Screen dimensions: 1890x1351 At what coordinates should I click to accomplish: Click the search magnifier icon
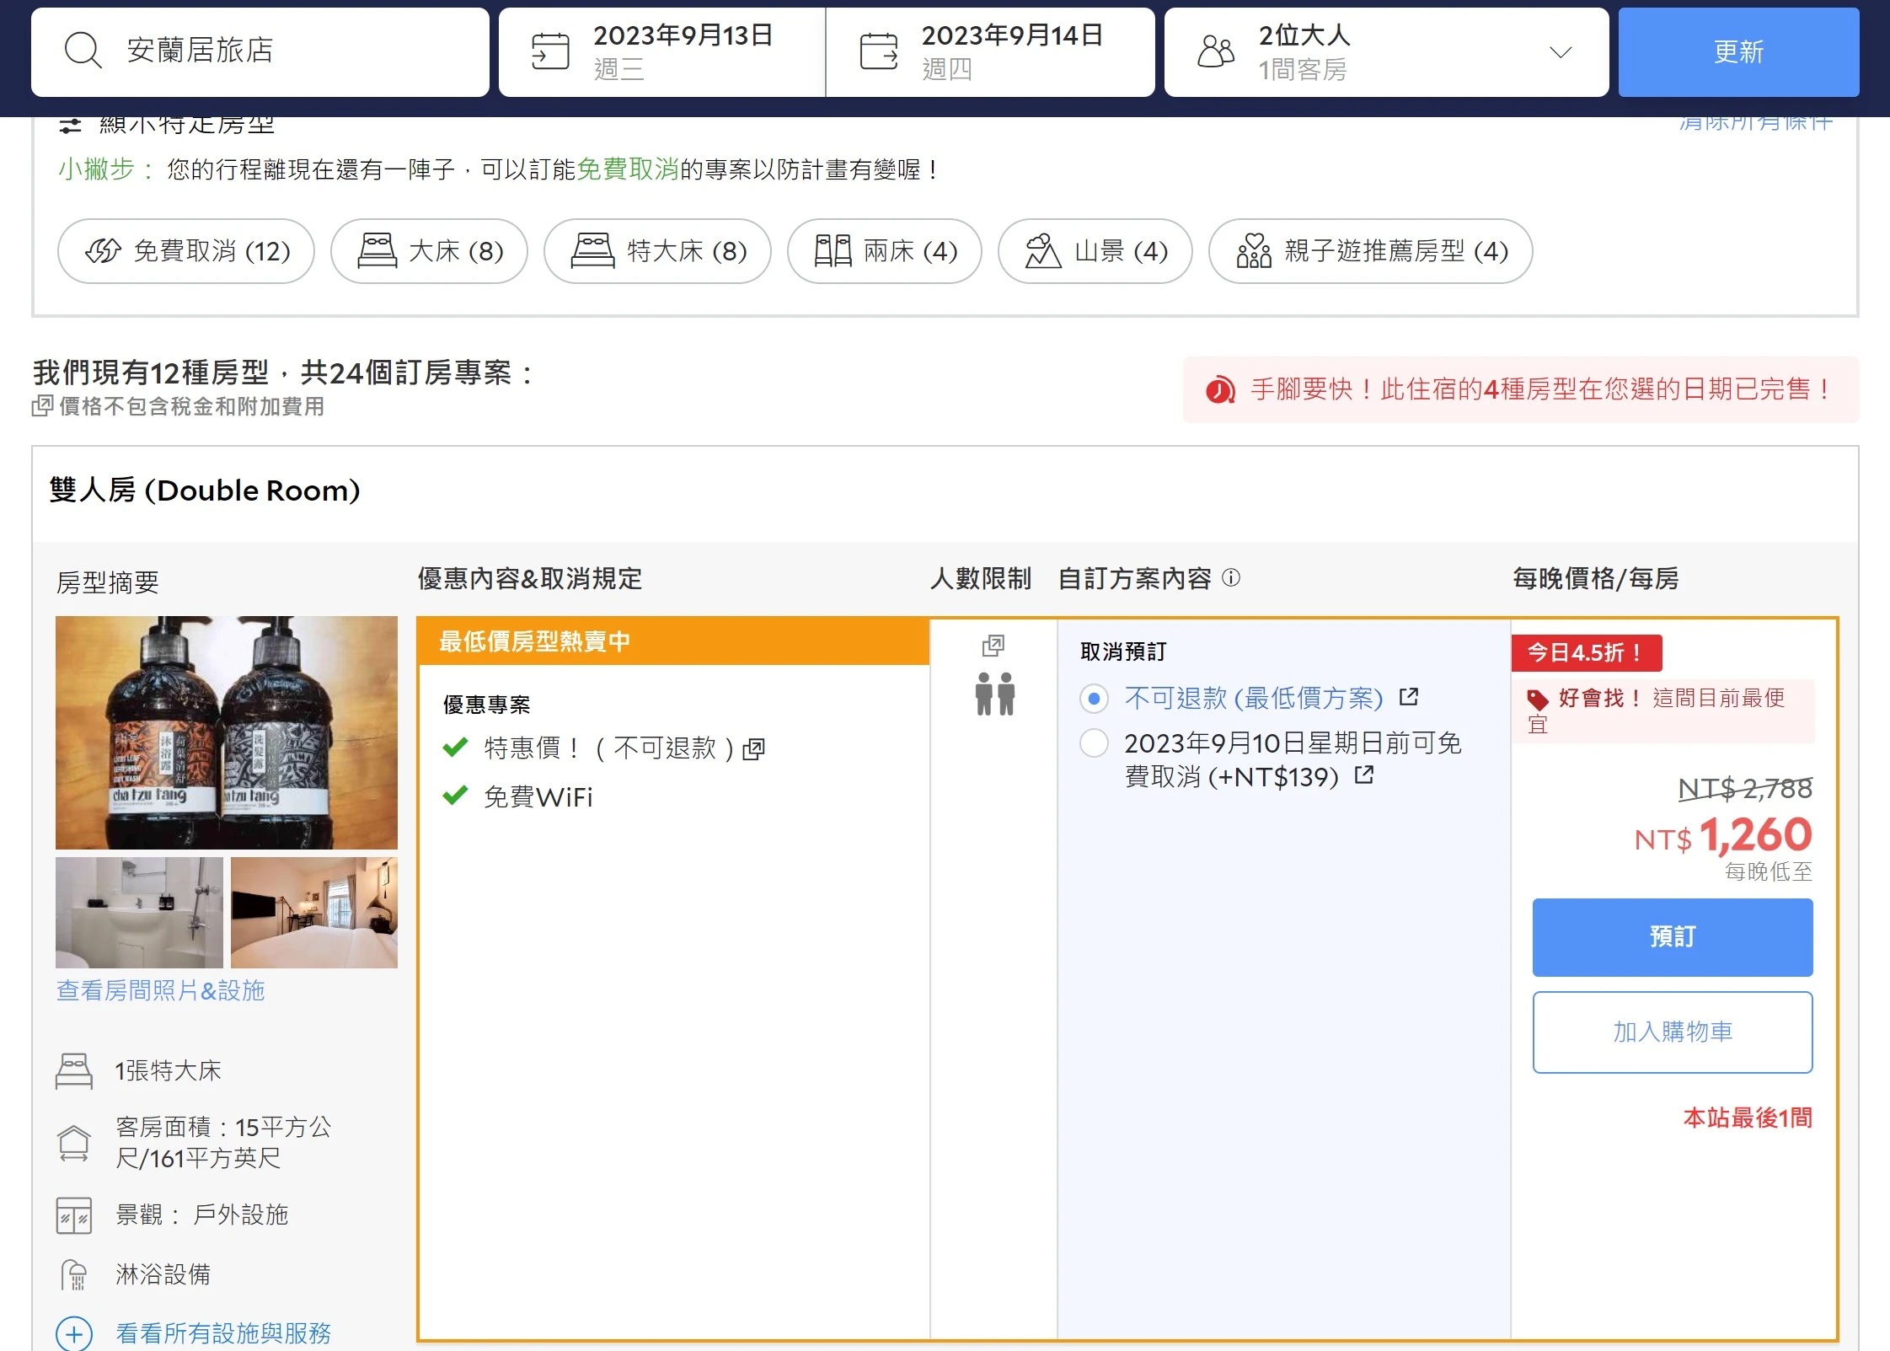point(83,51)
